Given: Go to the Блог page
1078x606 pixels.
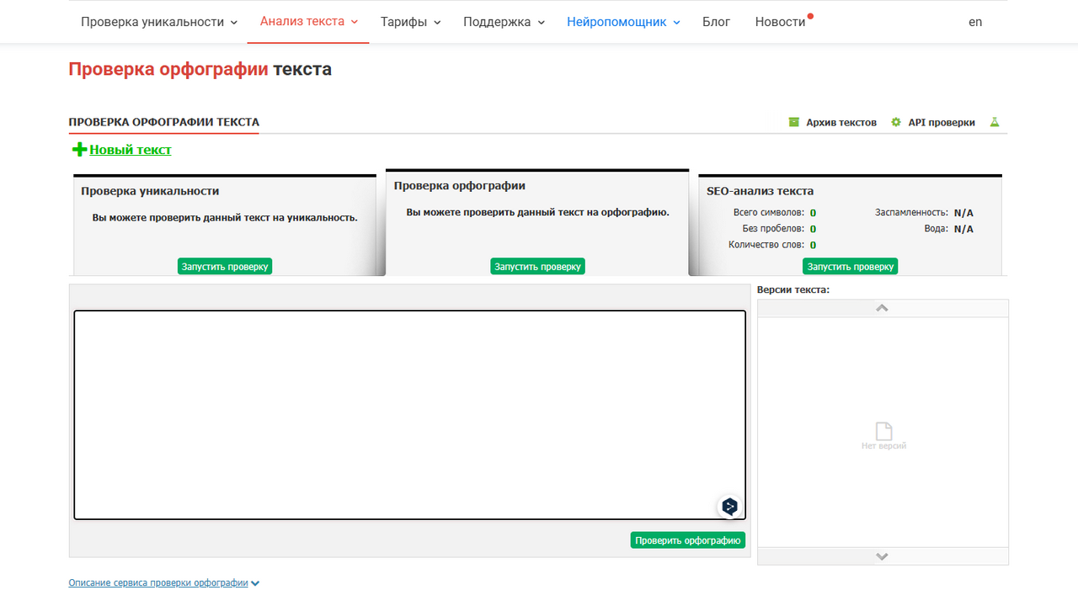Looking at the screenshot, I should tap(716, 22).
